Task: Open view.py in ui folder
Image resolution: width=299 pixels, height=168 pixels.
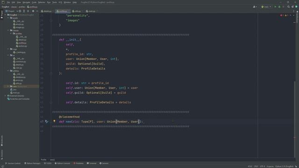Action: (18, 68)
